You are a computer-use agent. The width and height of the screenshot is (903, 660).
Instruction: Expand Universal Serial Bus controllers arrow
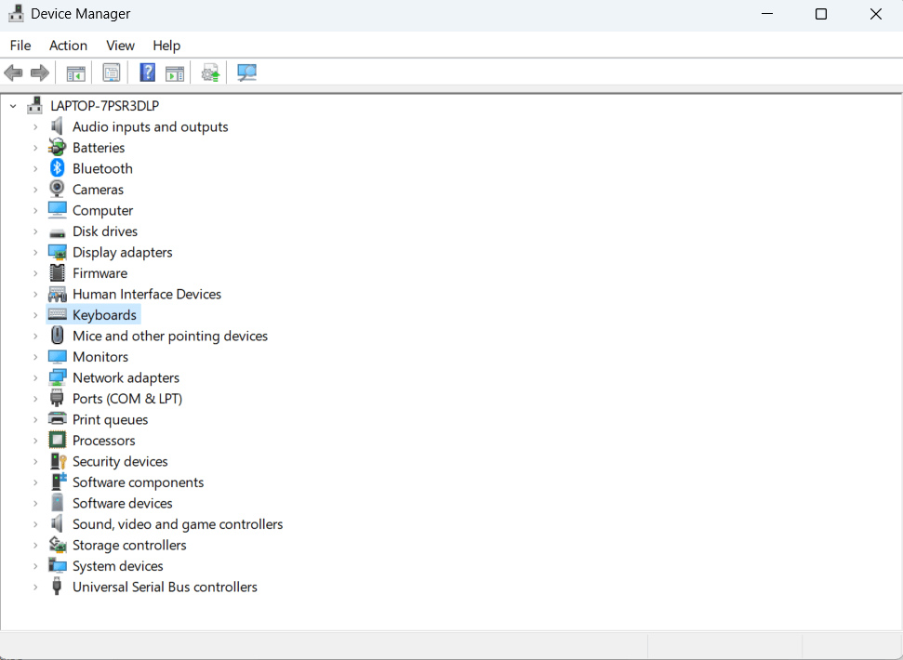(x=35, y=587)
